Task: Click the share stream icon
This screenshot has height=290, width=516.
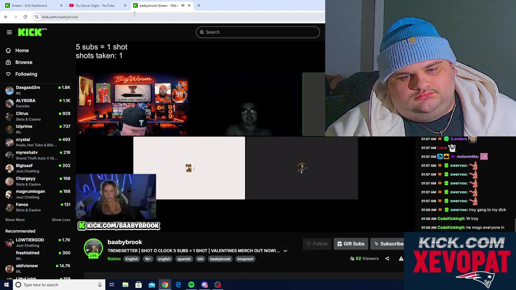Action: tap(387, 259)
